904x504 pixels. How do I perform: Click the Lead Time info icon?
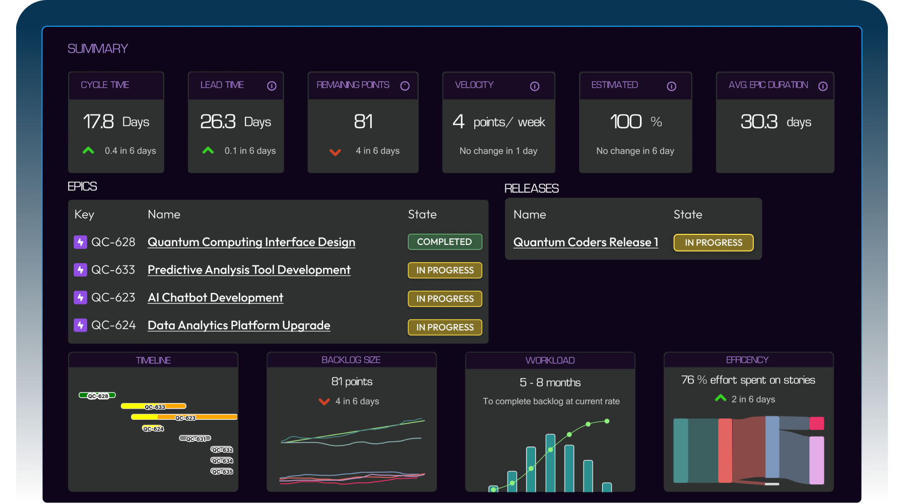point(272,86)
